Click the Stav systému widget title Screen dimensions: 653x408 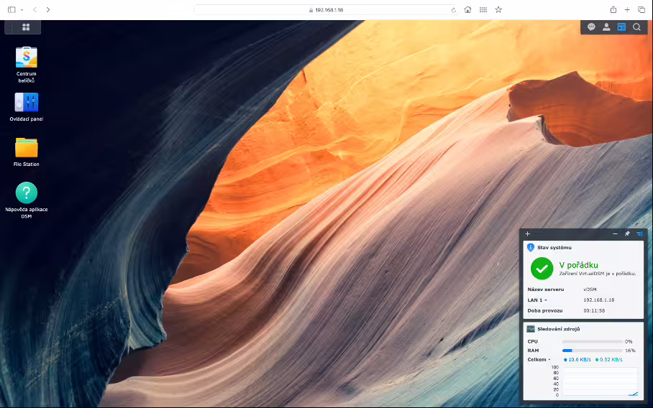554,248
